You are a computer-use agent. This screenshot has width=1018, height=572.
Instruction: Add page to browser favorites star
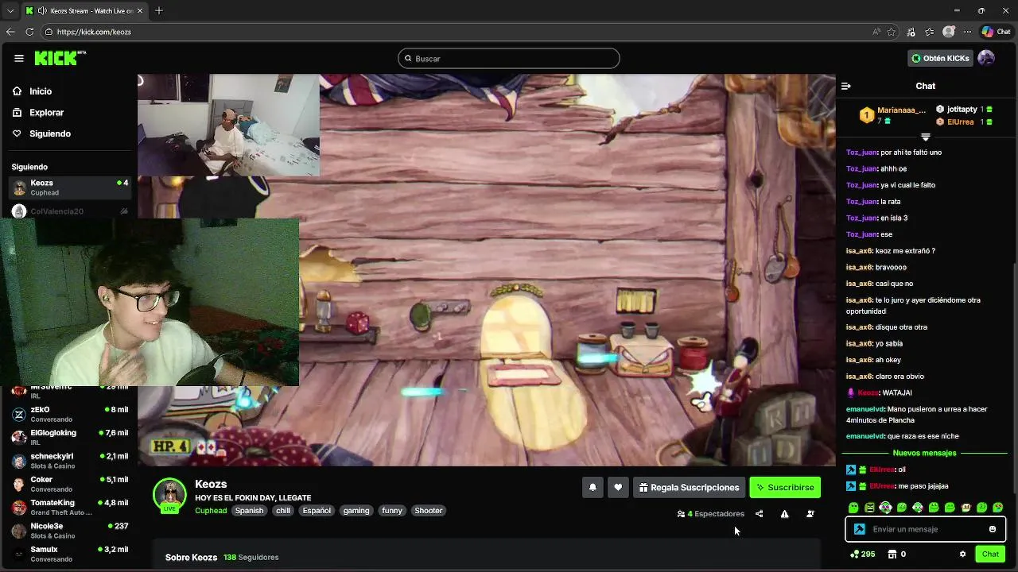click(892, 32)
